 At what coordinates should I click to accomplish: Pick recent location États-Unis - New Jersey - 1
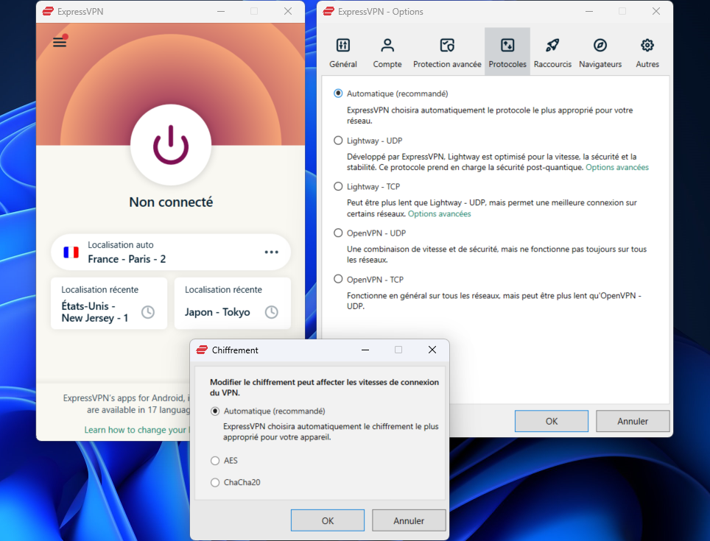pyautogui.click(x=109, y=303)
